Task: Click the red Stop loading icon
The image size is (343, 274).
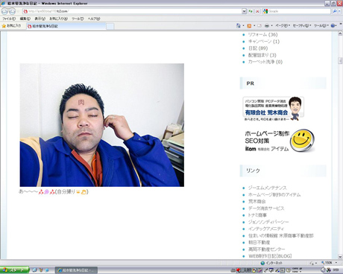Action: [x=257, y=11]
